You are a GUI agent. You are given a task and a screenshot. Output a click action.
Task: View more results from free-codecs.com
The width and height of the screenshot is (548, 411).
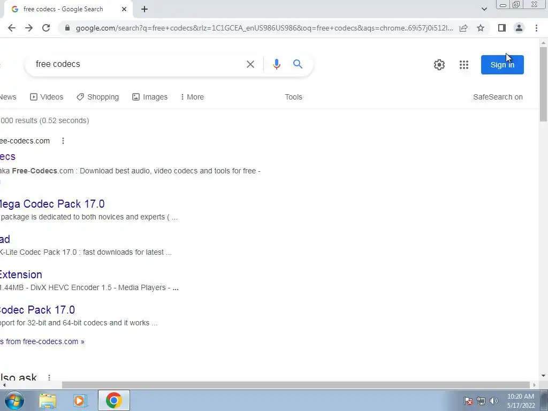point(42,341)
